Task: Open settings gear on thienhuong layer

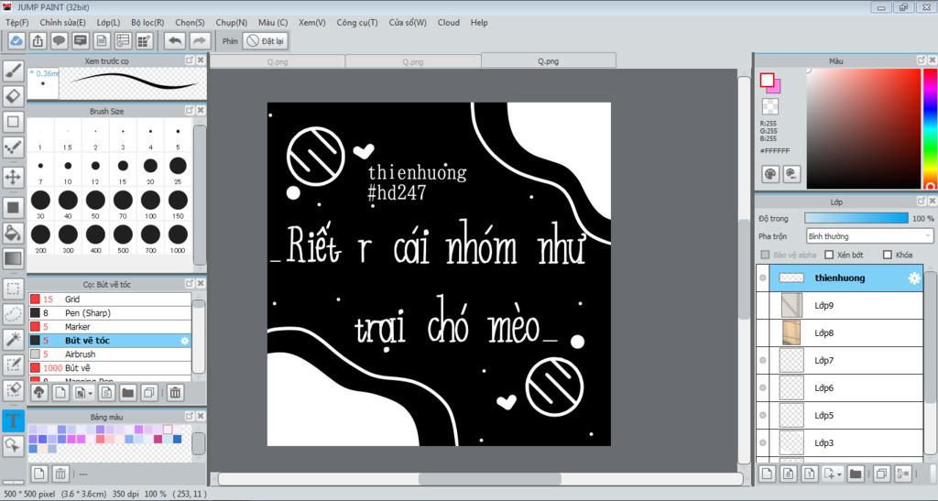Action: point(914,278)
